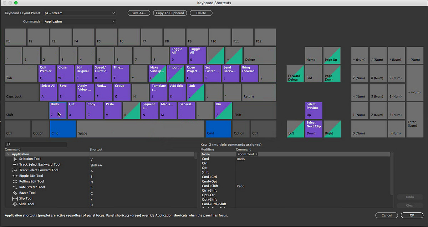
Task: Click the Undo button above Clear
Action: (x=410, y=197)
